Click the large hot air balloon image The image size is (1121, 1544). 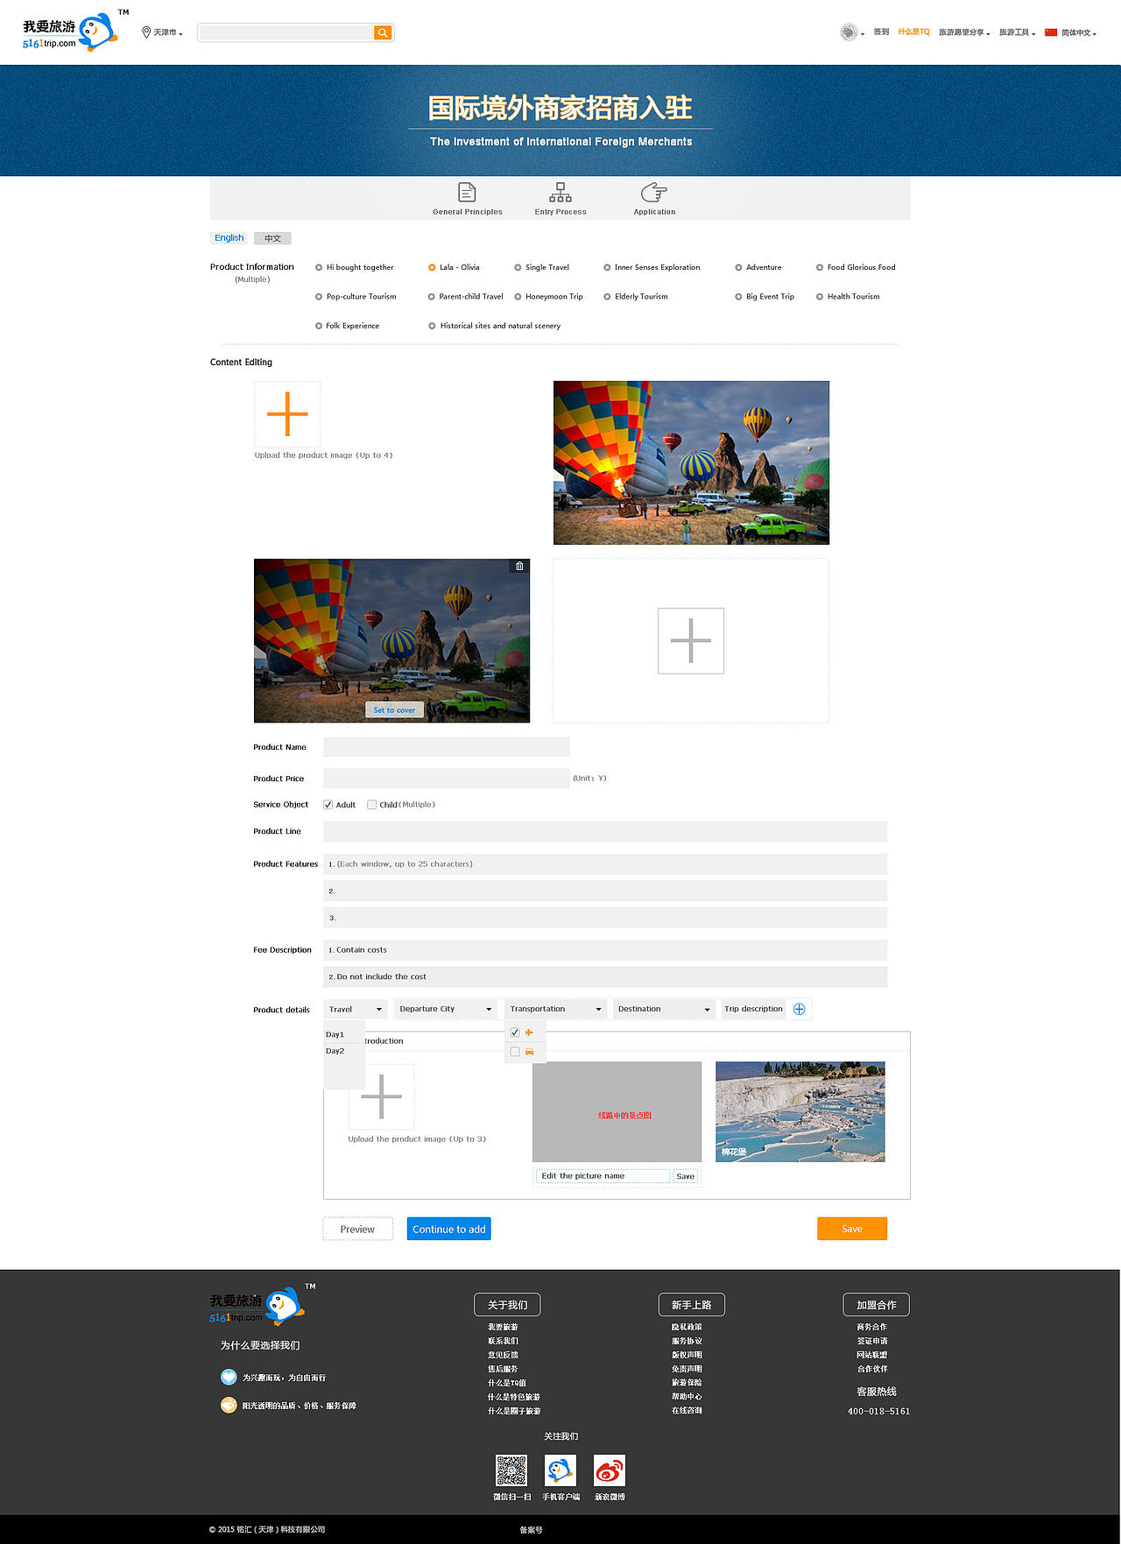691,462
